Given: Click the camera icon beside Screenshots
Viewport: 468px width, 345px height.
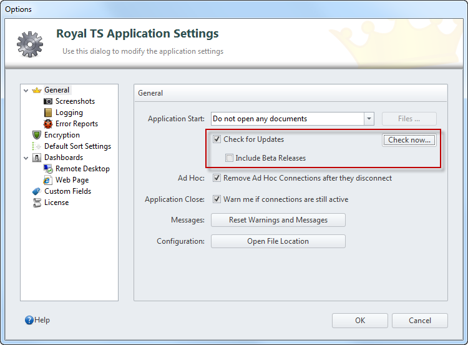Looking at the screenshot, I should tap(49, 101).
